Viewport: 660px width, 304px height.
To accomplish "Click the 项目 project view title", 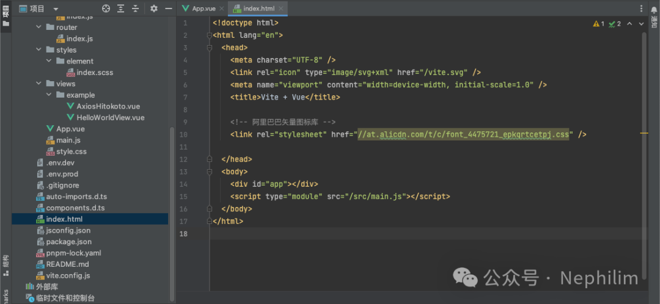I will pos(37,9).
